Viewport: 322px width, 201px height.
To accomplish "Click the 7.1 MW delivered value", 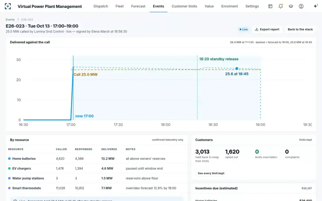I will pos(107,188).
